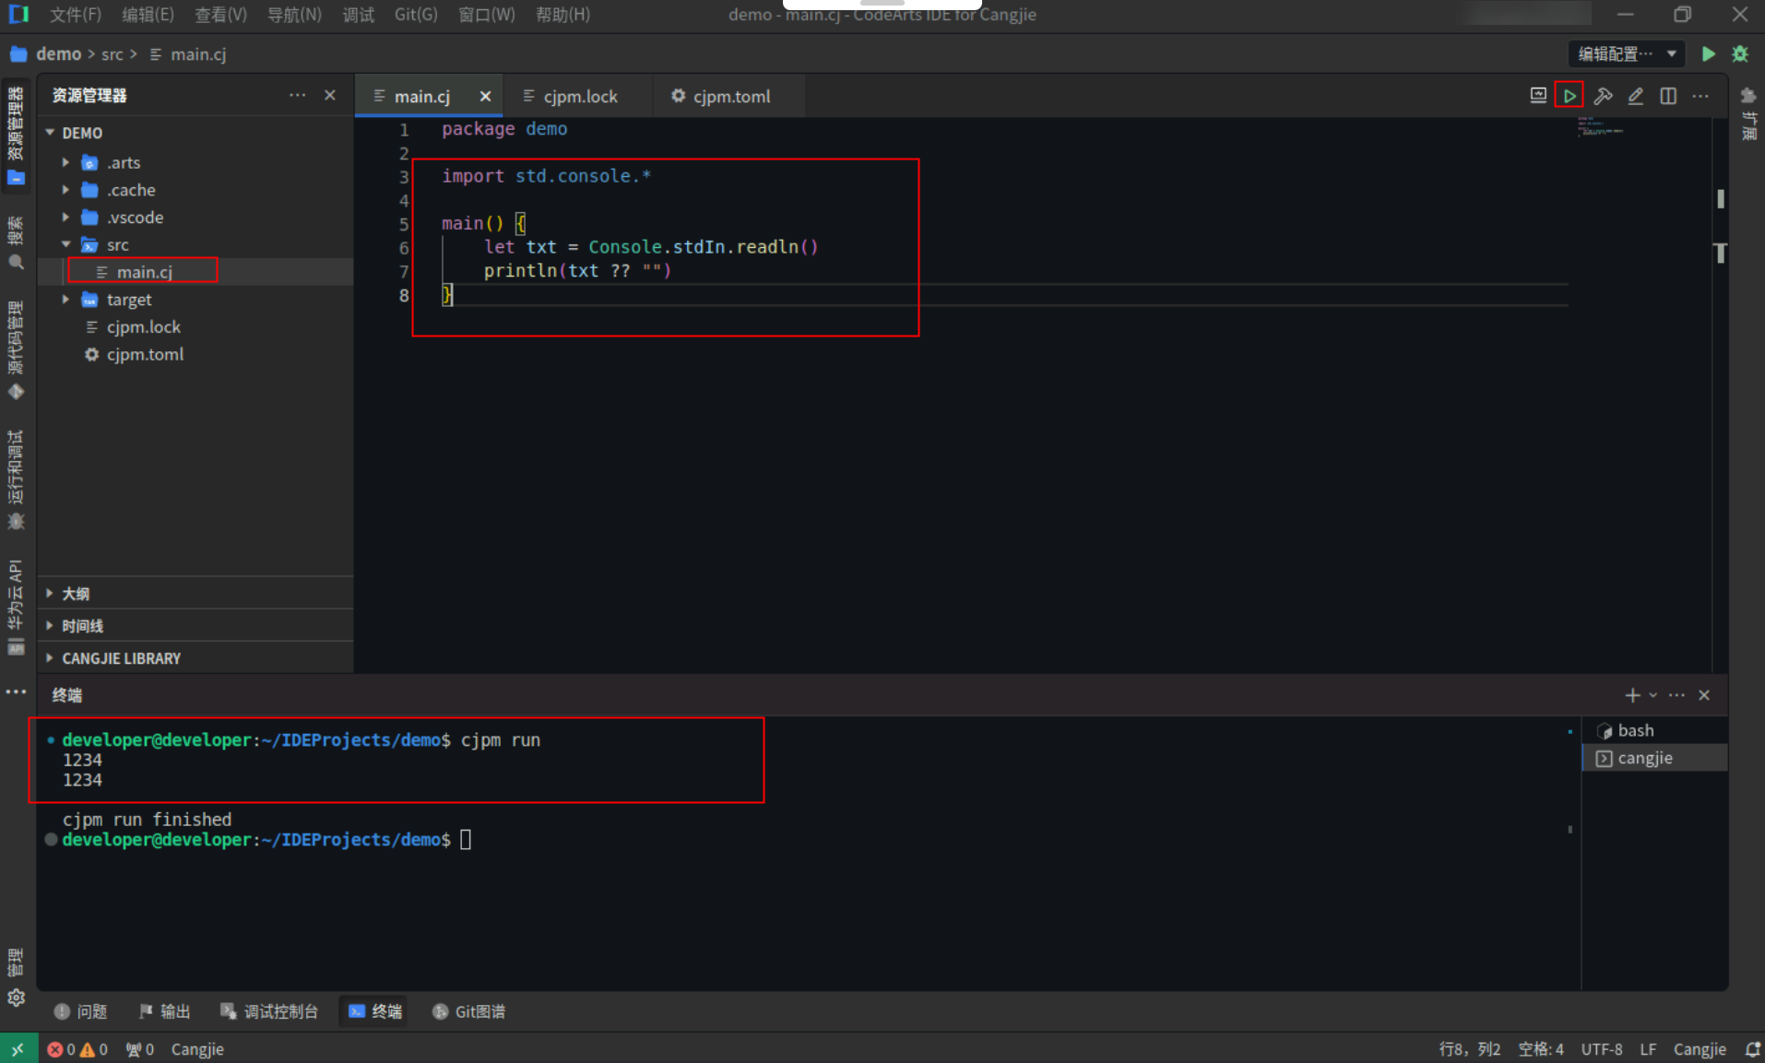
Task: Change encoding via UTF-8 status item
Action: (1602, 1049)
